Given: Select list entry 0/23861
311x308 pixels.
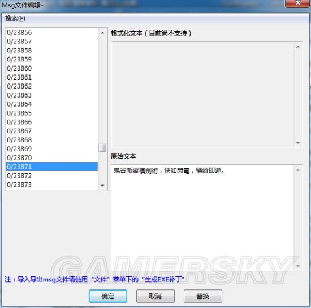Looking at the screenshot, I should 51,77.
